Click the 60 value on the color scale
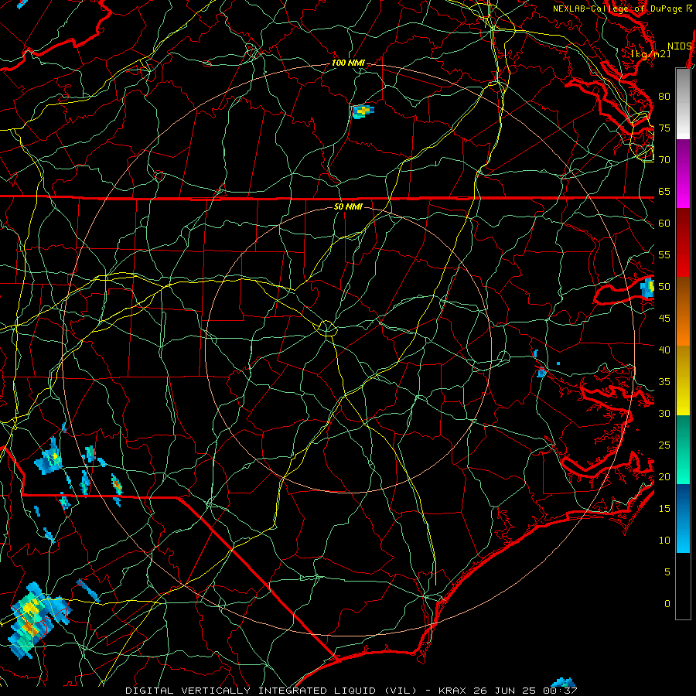The height and width of the screenshot is (696, 696). (x=664, y=223)
